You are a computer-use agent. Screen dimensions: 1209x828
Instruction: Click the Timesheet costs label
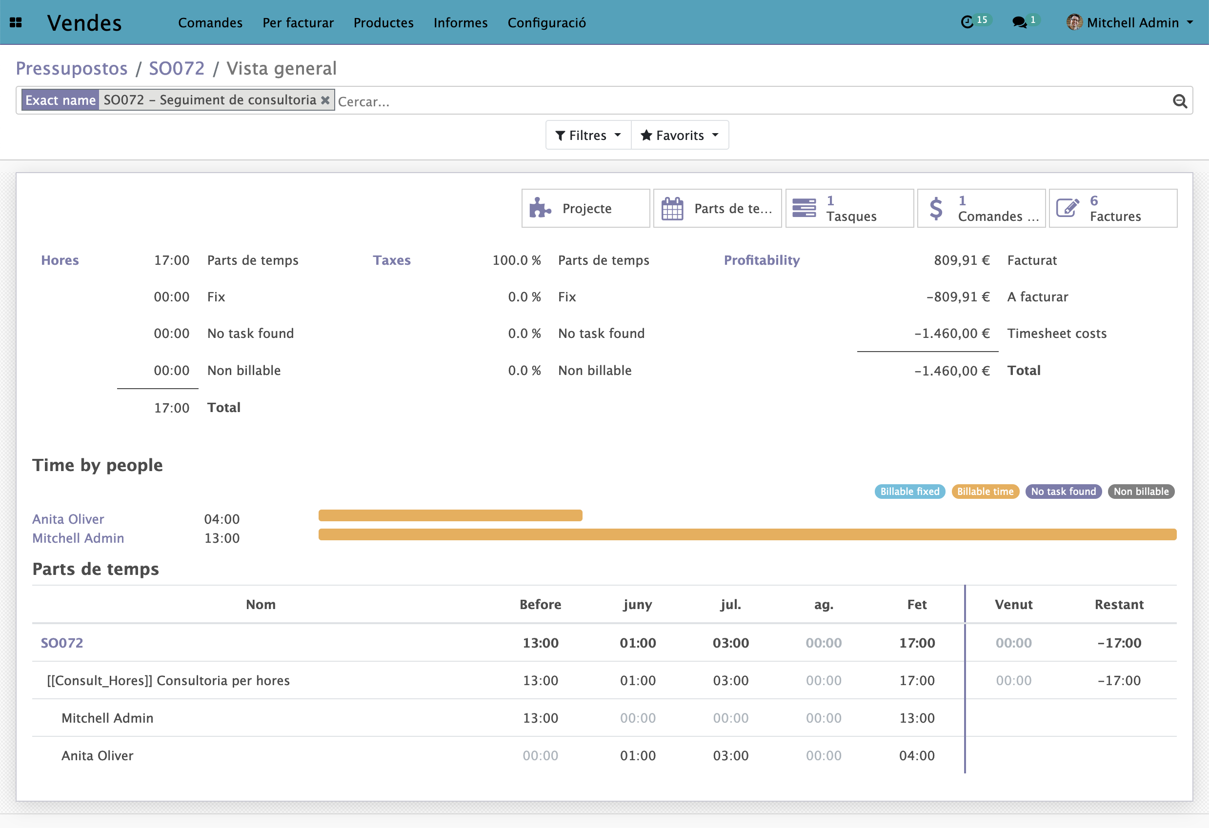point(1057,334)
